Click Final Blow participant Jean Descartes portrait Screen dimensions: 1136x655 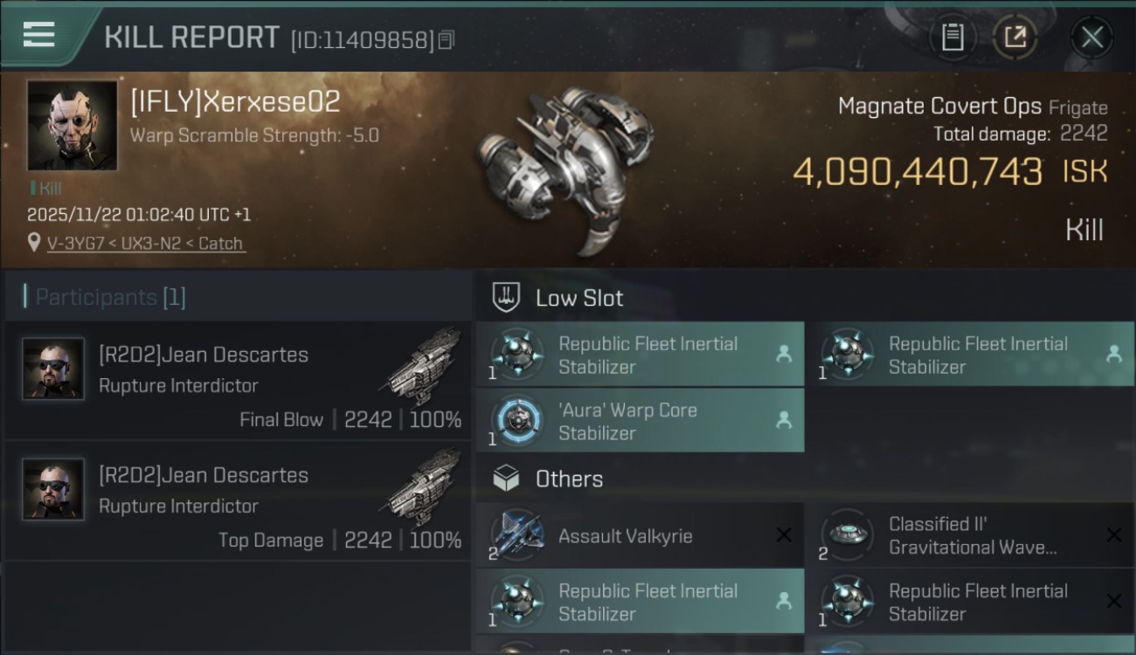click(53, 369)
